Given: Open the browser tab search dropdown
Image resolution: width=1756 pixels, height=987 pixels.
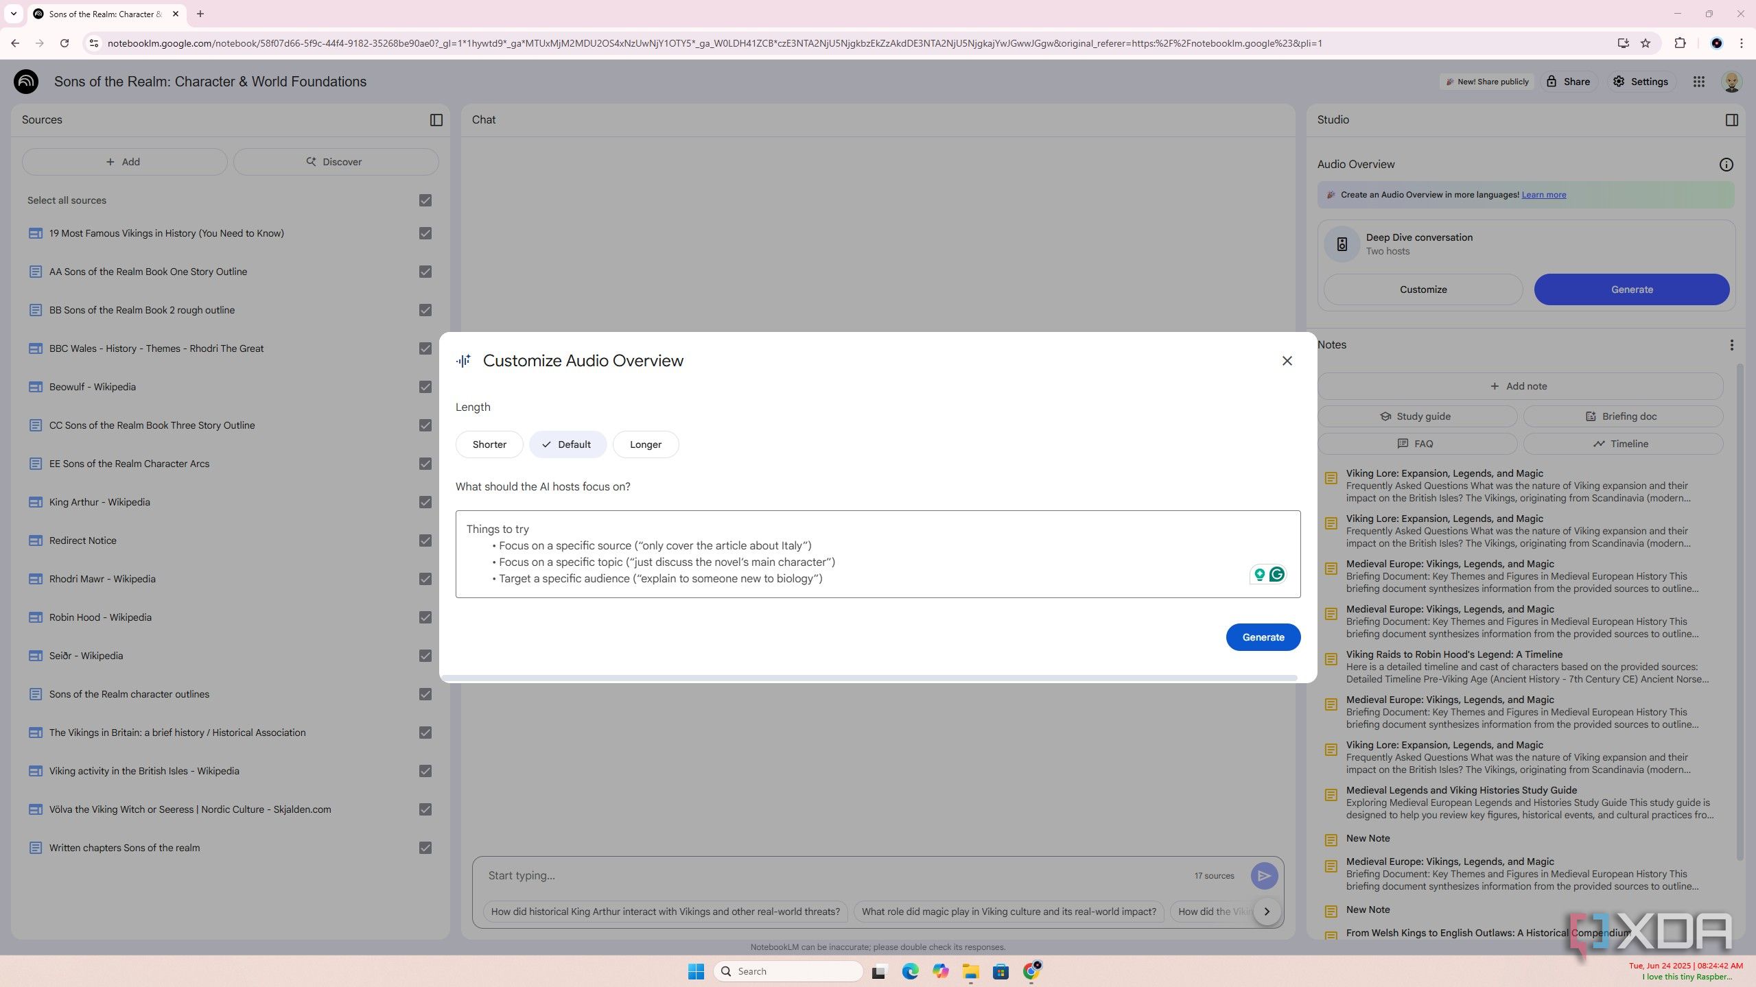Looking at the screenshot, I should pos(14,14).
